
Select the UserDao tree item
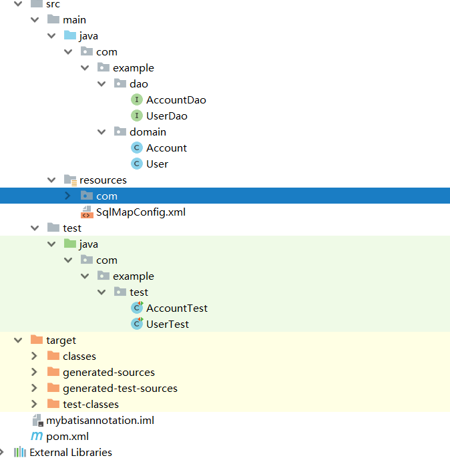[167, 116]
